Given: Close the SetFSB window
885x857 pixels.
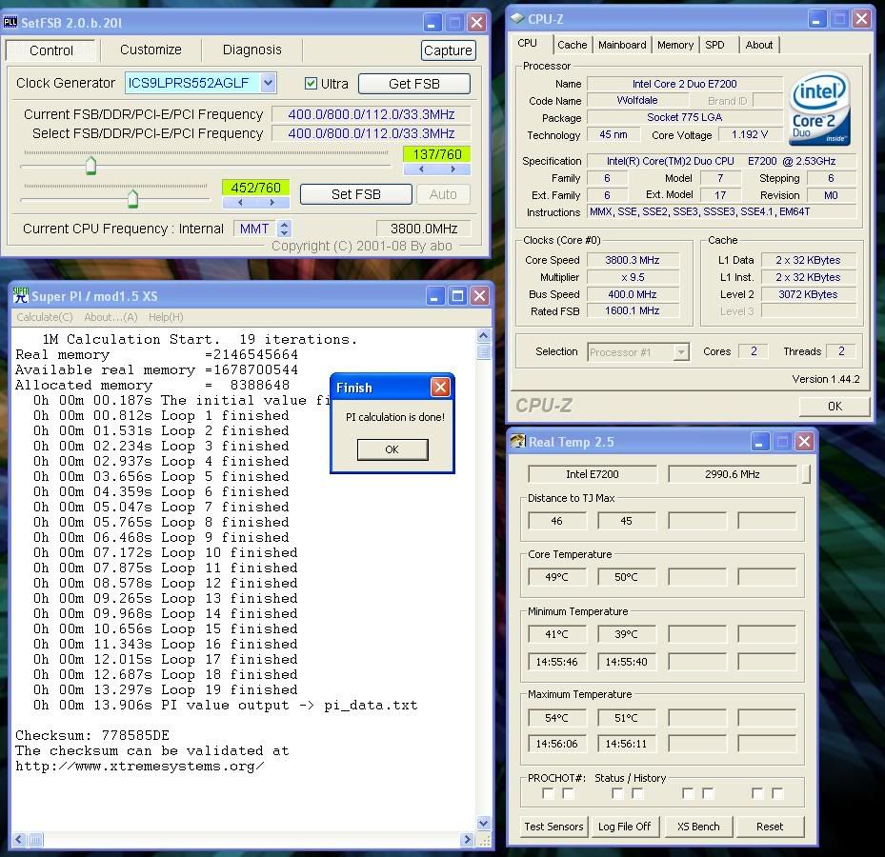Looking at the screenshot, I should 477,23.
